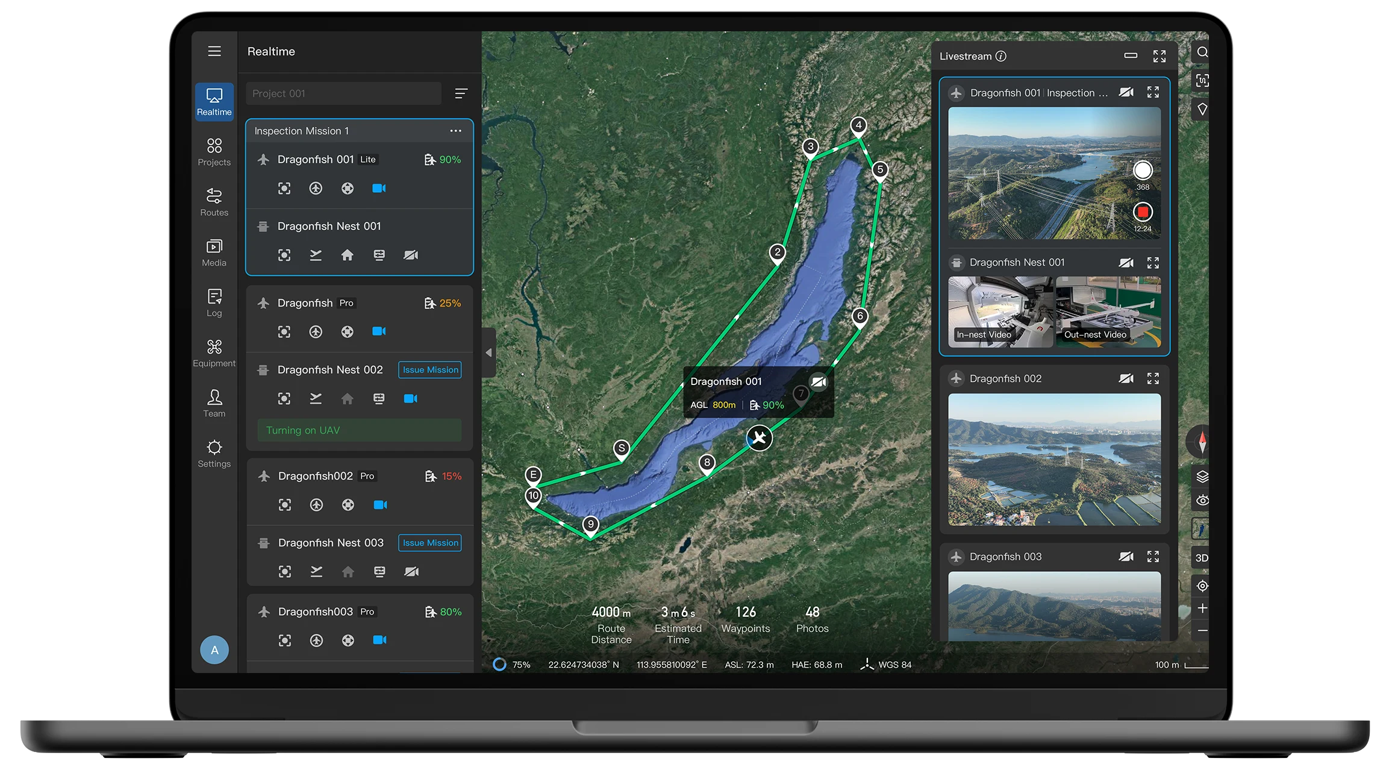Click the takeoff icon for Dragonfish Nest 001
Image resolution: width=1389 pixels, height=770 pixels.
coord(316,255)
